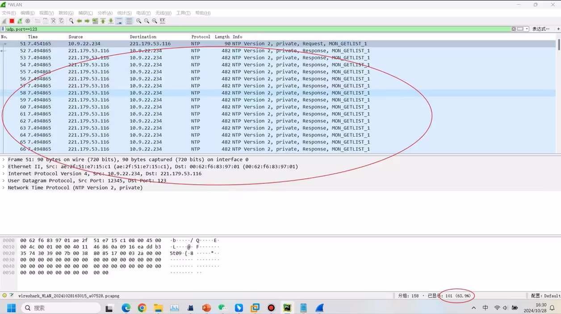This screenshot has height=314, width=561.
Task: Expand the Frame 51 detail node
Action: pos(4,159)
